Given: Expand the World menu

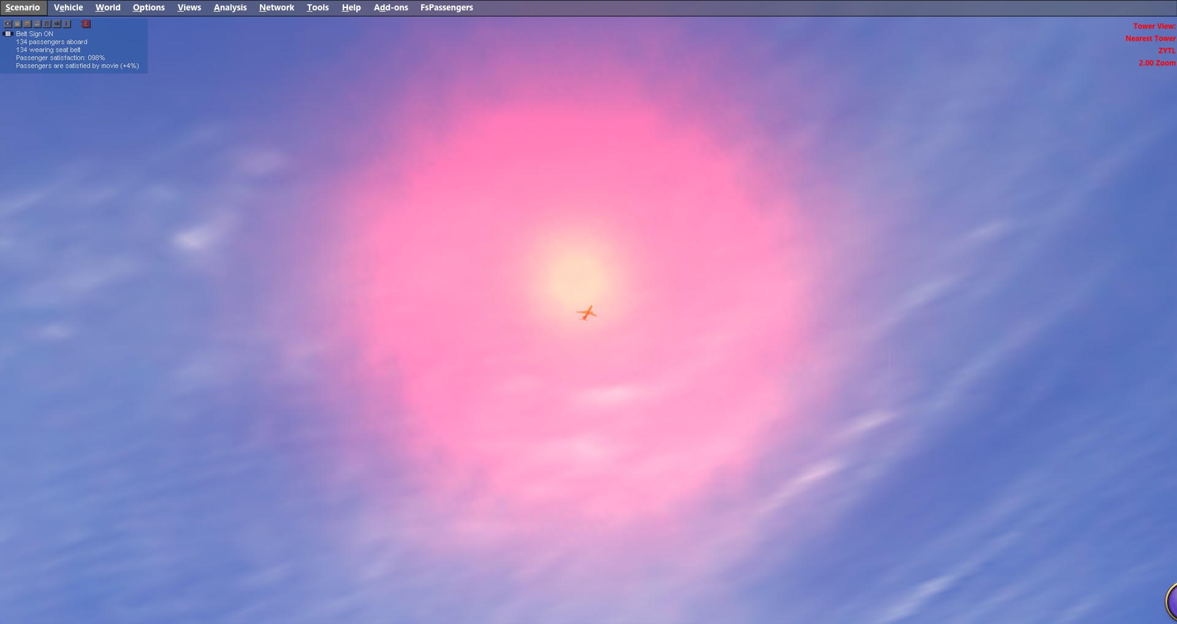Looking at the screenshot, I should pos(108,7).
